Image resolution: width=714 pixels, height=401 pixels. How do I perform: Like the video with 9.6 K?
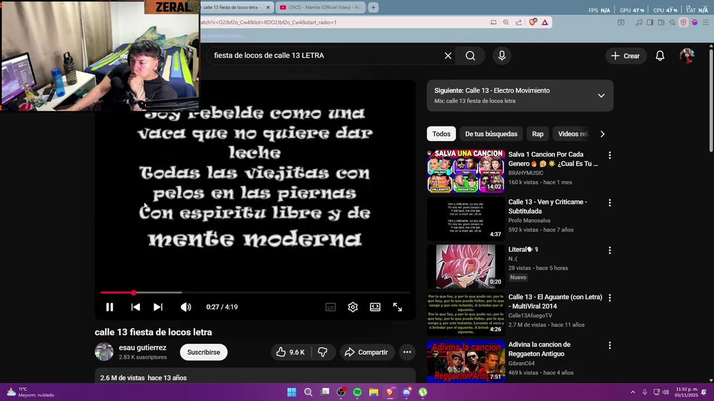(291, 352)
